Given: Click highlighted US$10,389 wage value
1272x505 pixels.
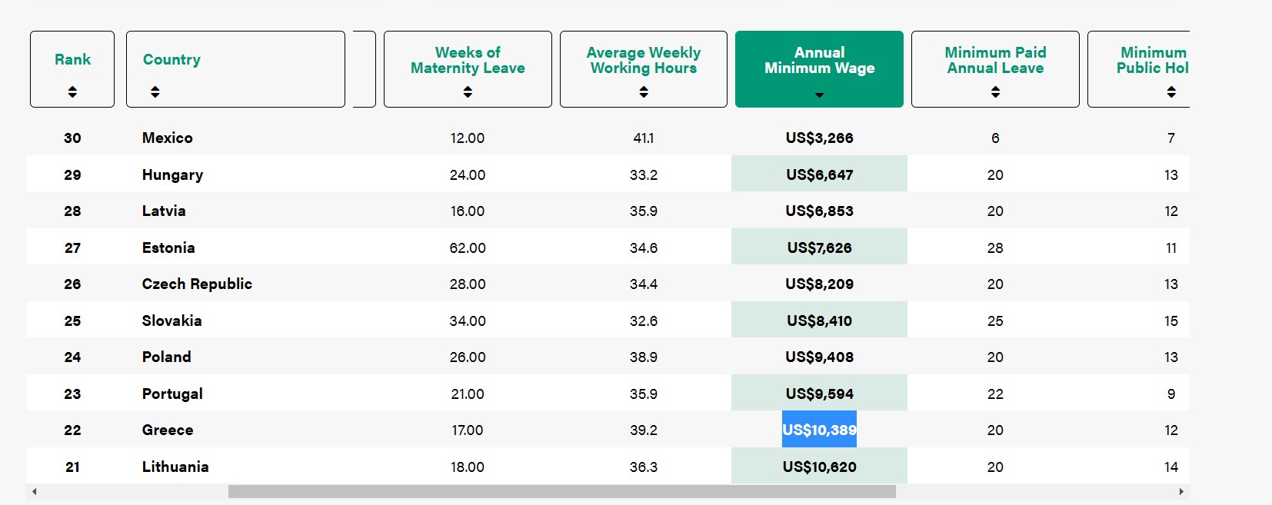Looking at the screenshot, I should click(x=819, y=430).
